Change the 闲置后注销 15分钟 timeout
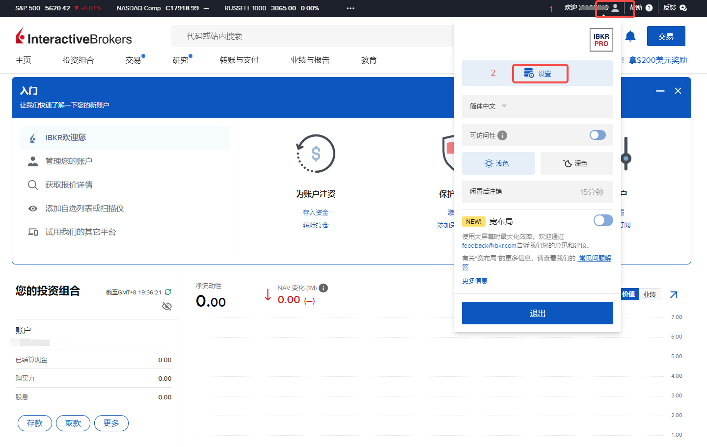This screenshot has width=707, height=447. coord(538,192)
